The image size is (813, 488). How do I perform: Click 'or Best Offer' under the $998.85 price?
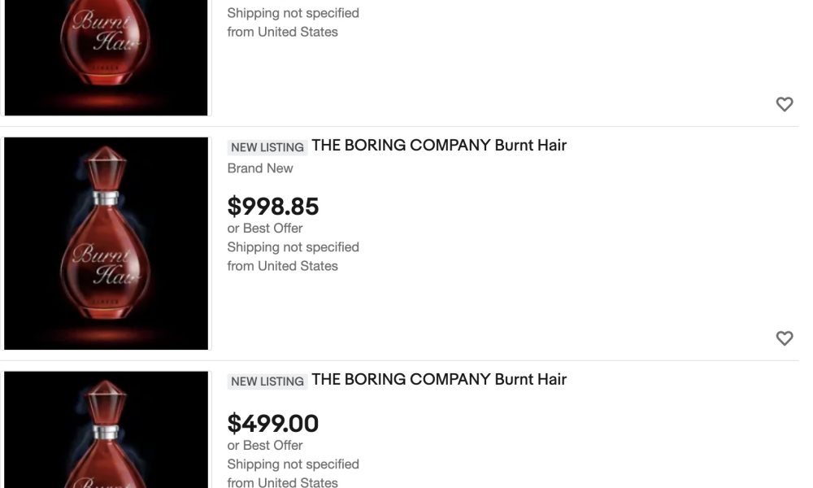click(264, 229)
